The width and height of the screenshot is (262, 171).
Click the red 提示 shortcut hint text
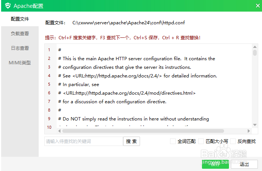point(123,38)
